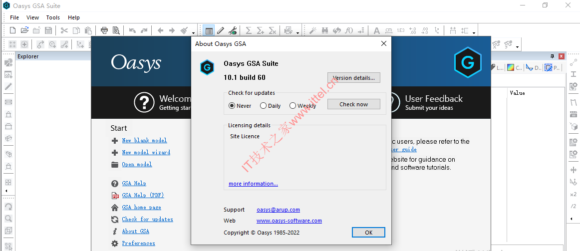Click the Preferences link on welcome page
The image size is (580, 251).
(x=138, y=243)
